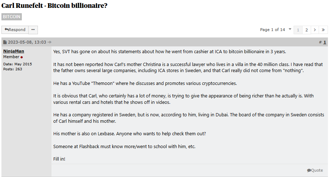This screenshot has width=329, height=177.
Task: Select page 1 in pagination
Action: (298, 30)
